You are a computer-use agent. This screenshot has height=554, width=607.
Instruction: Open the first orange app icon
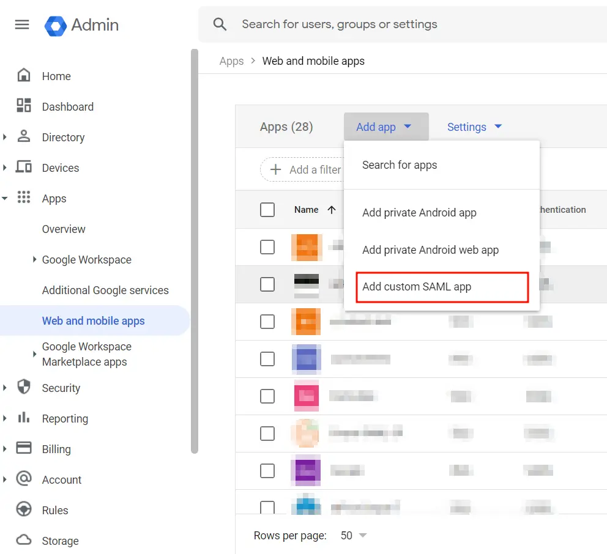(x=306, y=247)
